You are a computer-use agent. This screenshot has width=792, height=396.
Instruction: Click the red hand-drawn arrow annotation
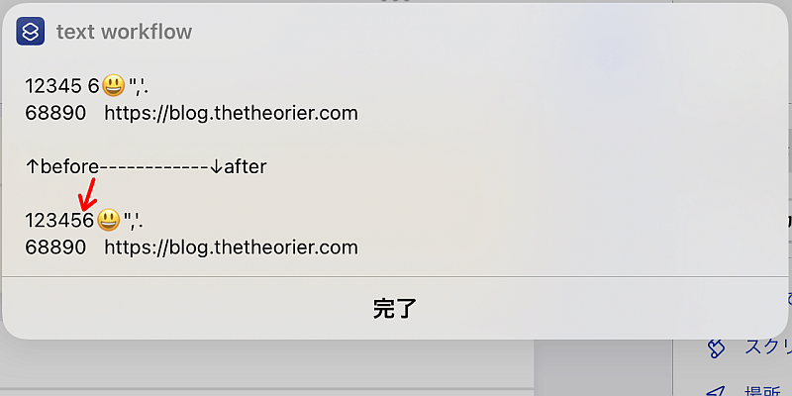point(88,194)
